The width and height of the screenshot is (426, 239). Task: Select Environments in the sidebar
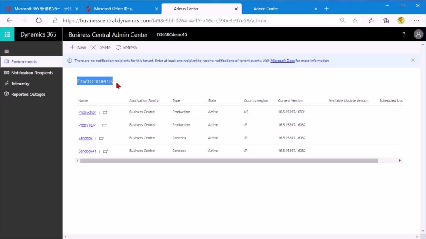(31, 62)
